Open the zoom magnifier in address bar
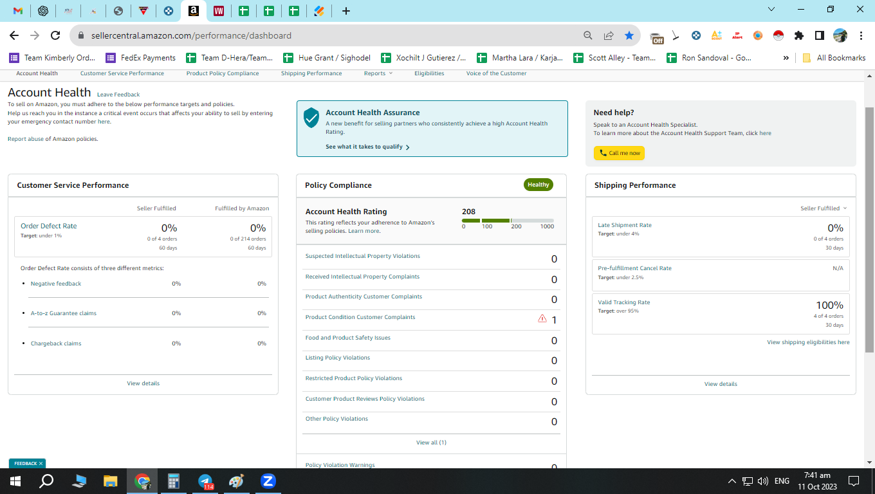 pos(587,35)
